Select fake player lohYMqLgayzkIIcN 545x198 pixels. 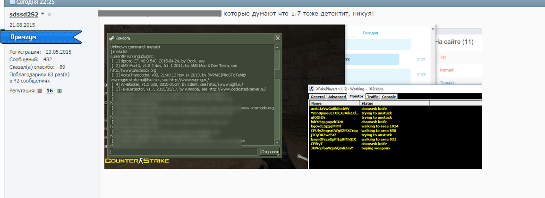pos(327,122)
